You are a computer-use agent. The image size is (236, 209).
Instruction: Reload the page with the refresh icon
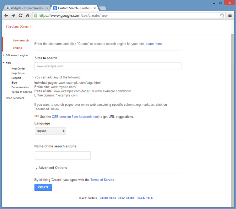21,15
